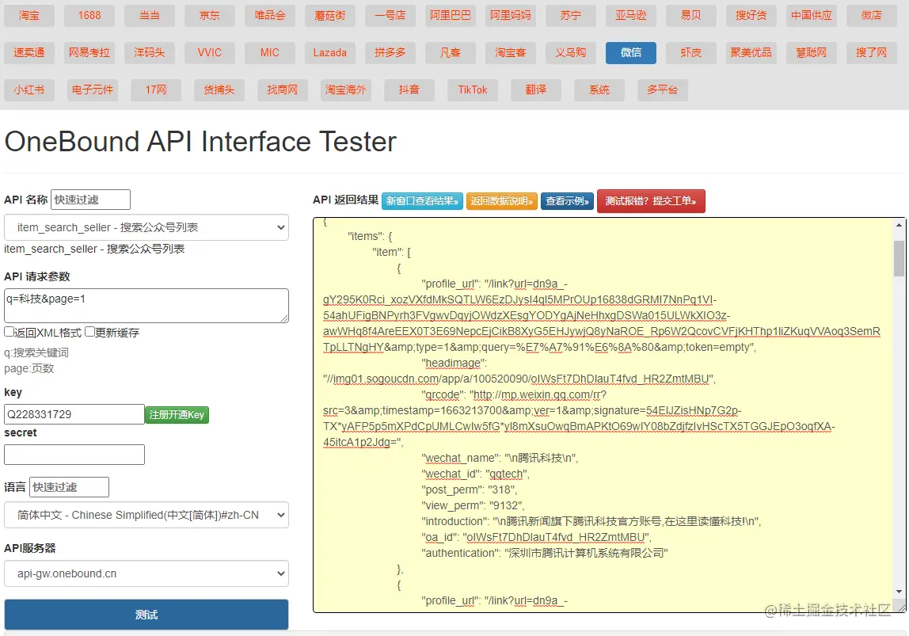Open the TikTok platform tab
Viewport: 909px width, 636px height.
(473, 89)
